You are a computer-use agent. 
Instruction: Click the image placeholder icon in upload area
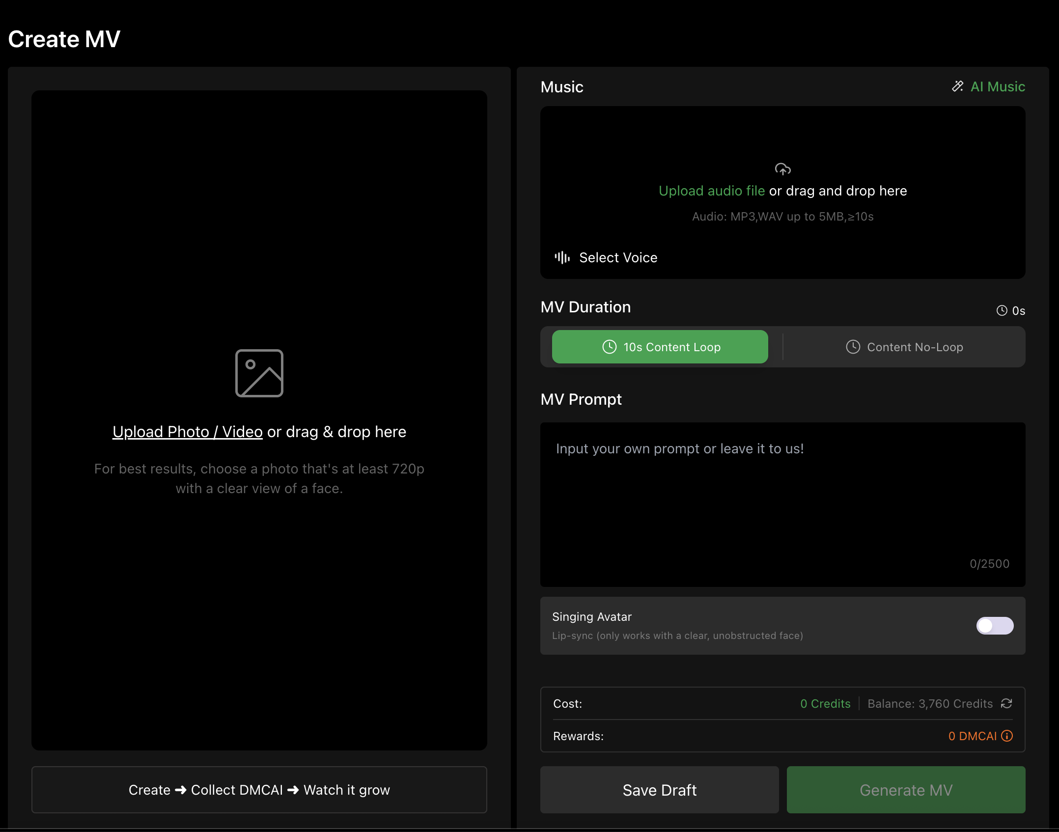(x=259, y=373)
